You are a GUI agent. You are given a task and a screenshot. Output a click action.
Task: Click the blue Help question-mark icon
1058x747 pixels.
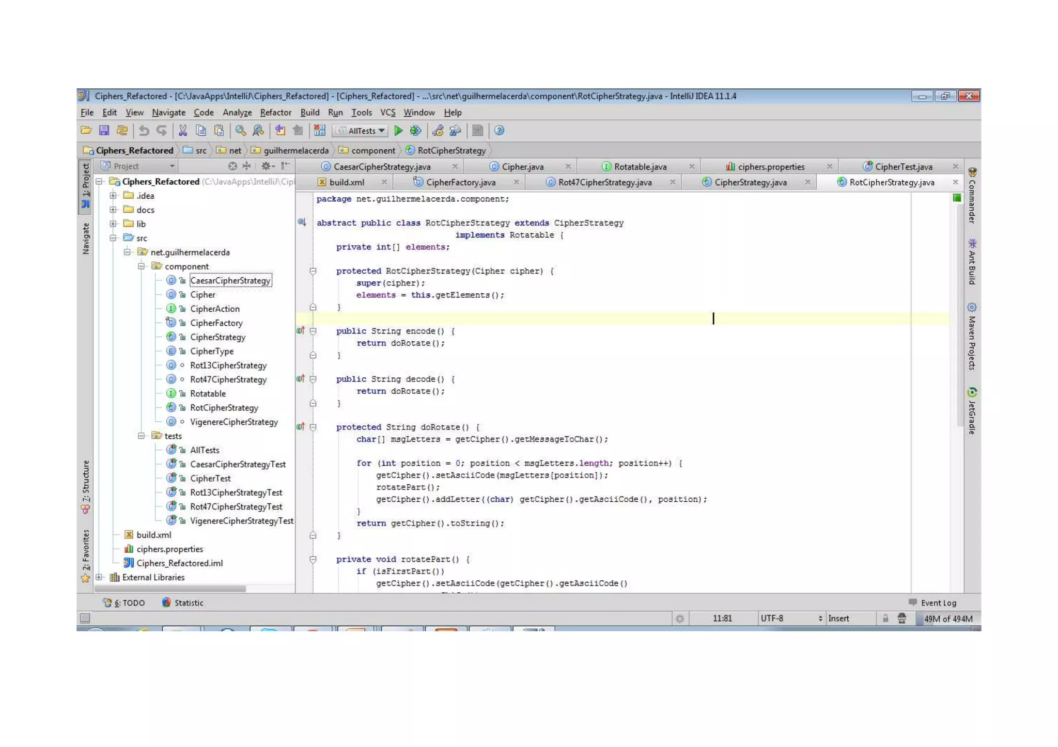pos(499,131)
